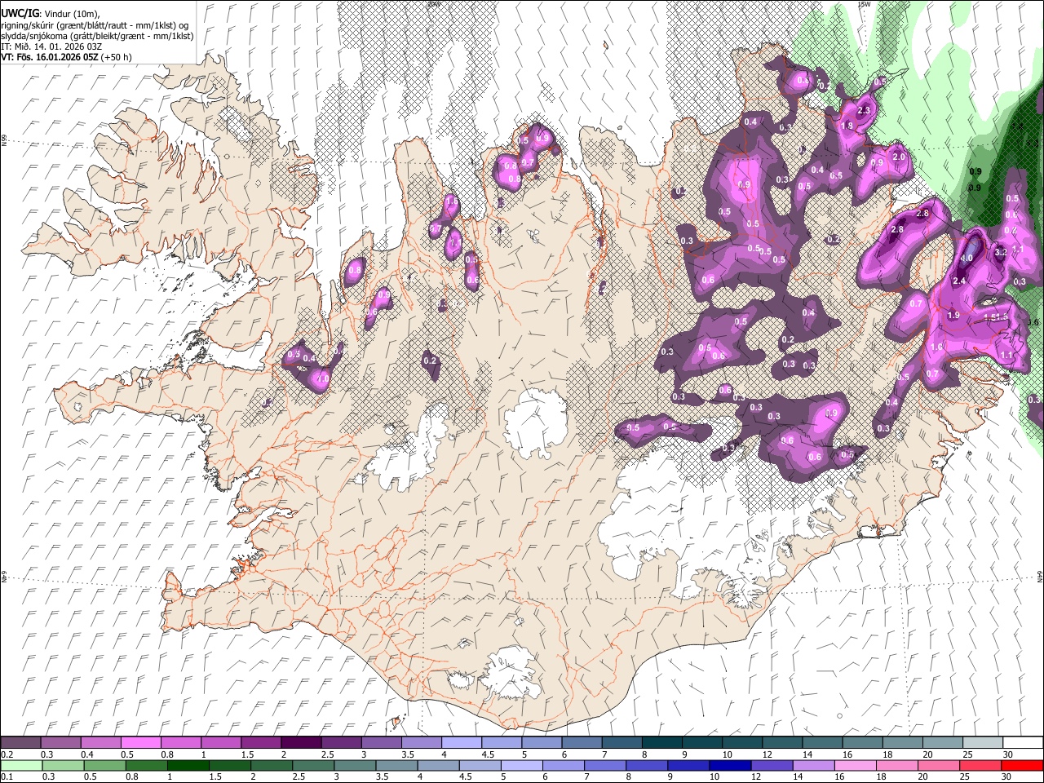Select the 2 green swatch in rain legend row

pyautogui.click(x=272, y=765)
